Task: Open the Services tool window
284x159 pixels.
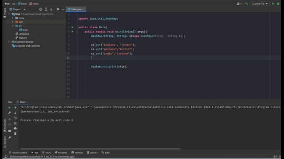Action: [92, 153]
